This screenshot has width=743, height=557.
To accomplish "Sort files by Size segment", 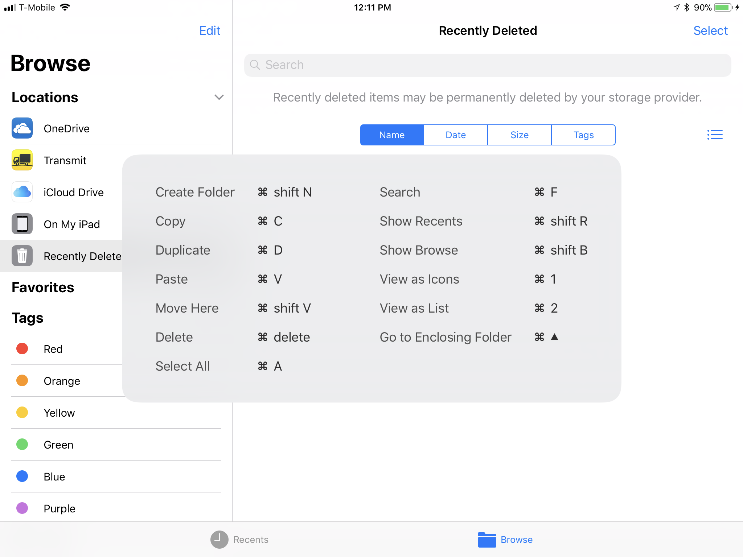I will pyautogui.click(x=520, y=135).
